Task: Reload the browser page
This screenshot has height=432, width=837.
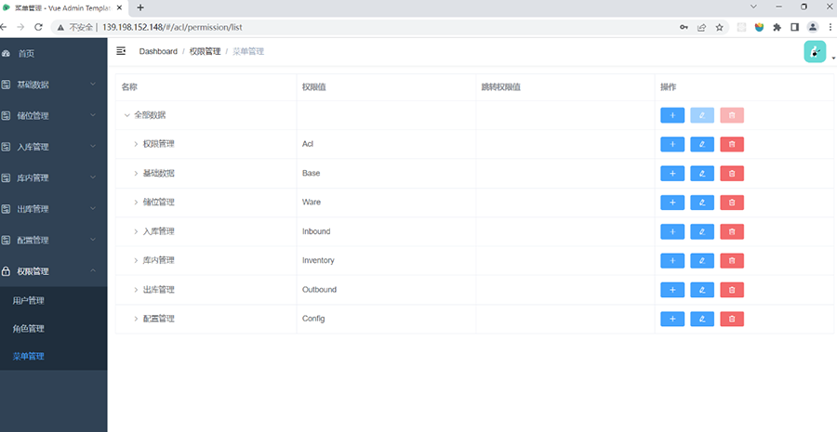Action: [38, 27]
